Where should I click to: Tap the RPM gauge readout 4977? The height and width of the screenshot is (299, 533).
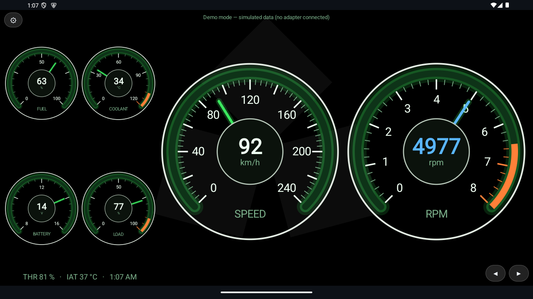click(436, 152)
